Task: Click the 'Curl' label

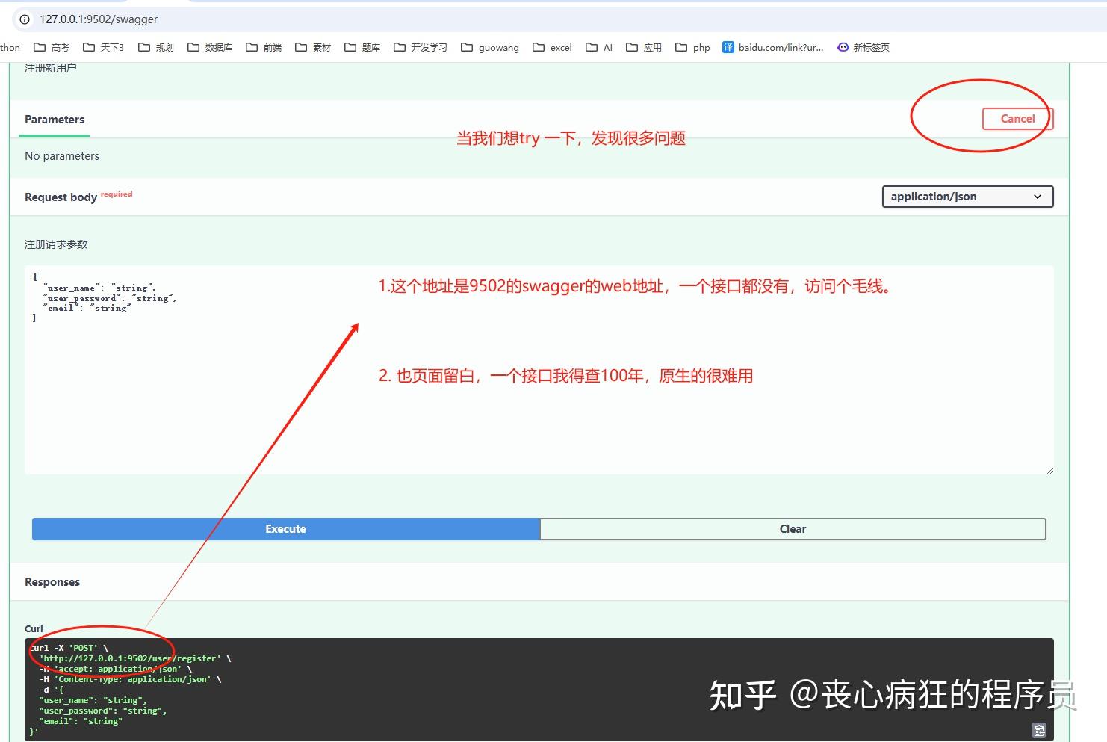Action: 34,628
